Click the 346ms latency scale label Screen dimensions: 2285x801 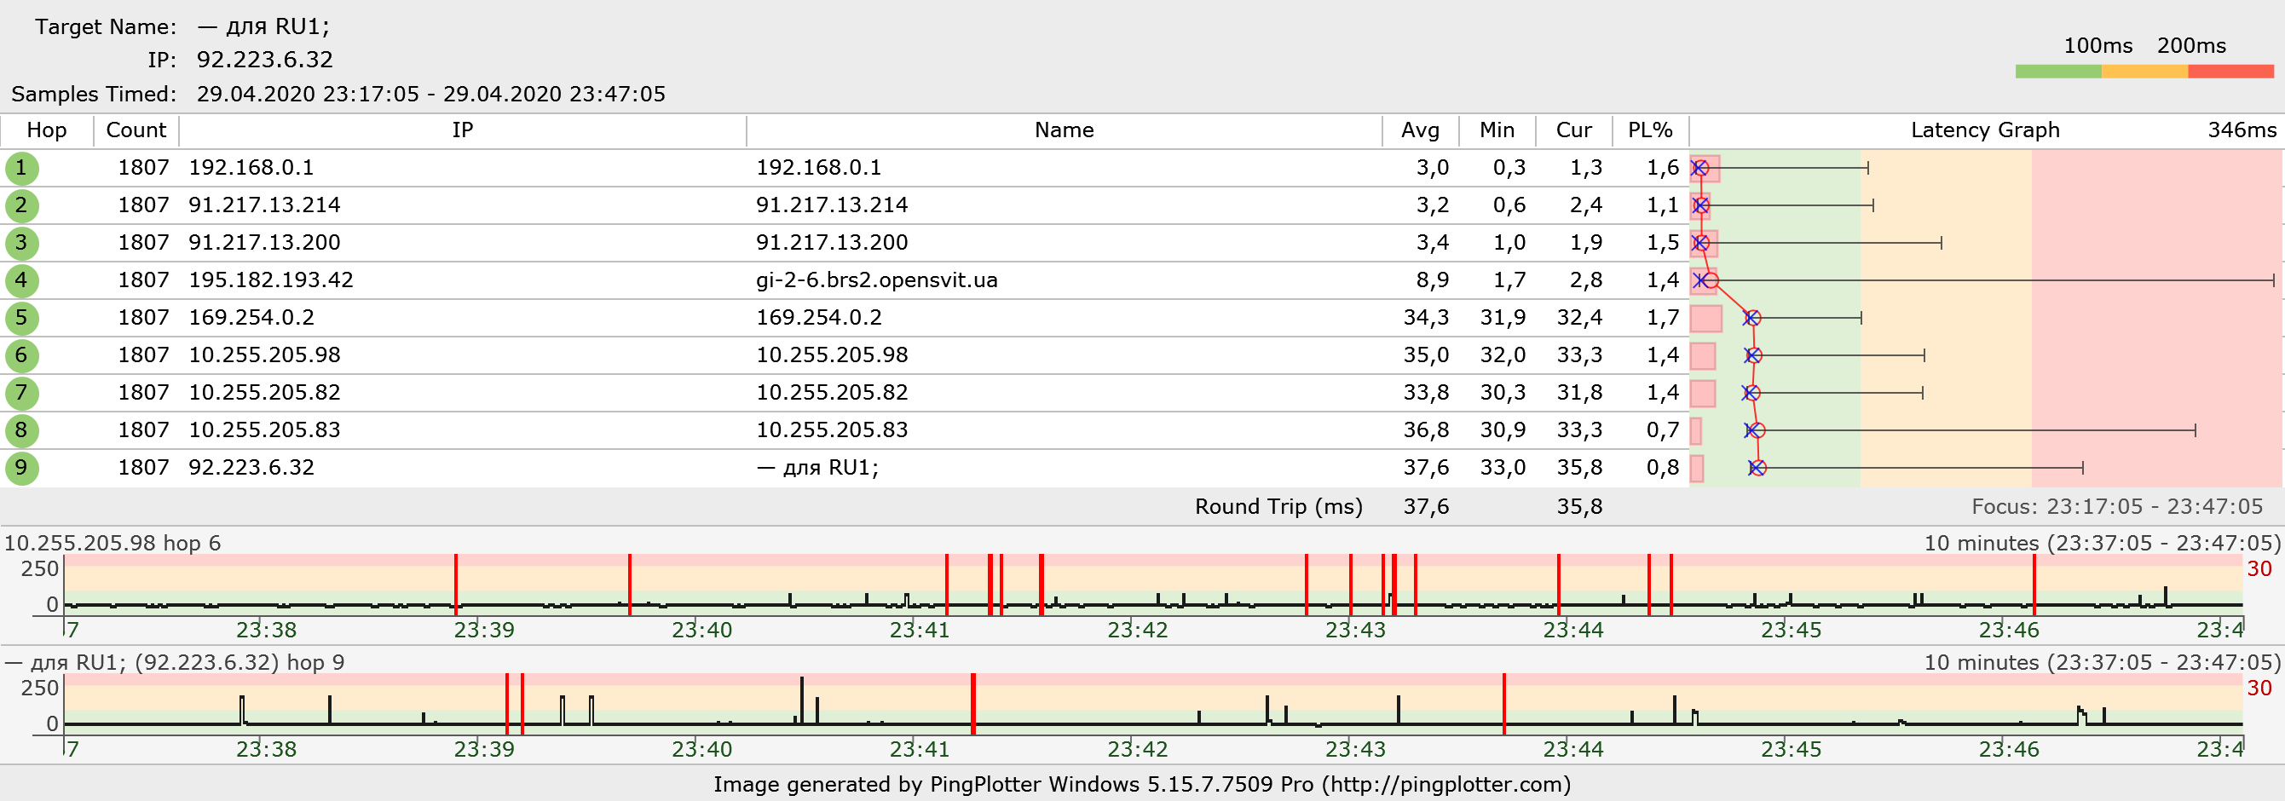point(2242,130)
